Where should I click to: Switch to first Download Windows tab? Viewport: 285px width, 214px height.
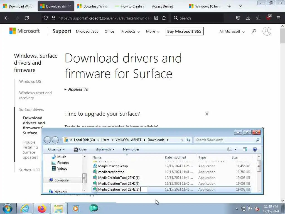(x=18, y=6)
